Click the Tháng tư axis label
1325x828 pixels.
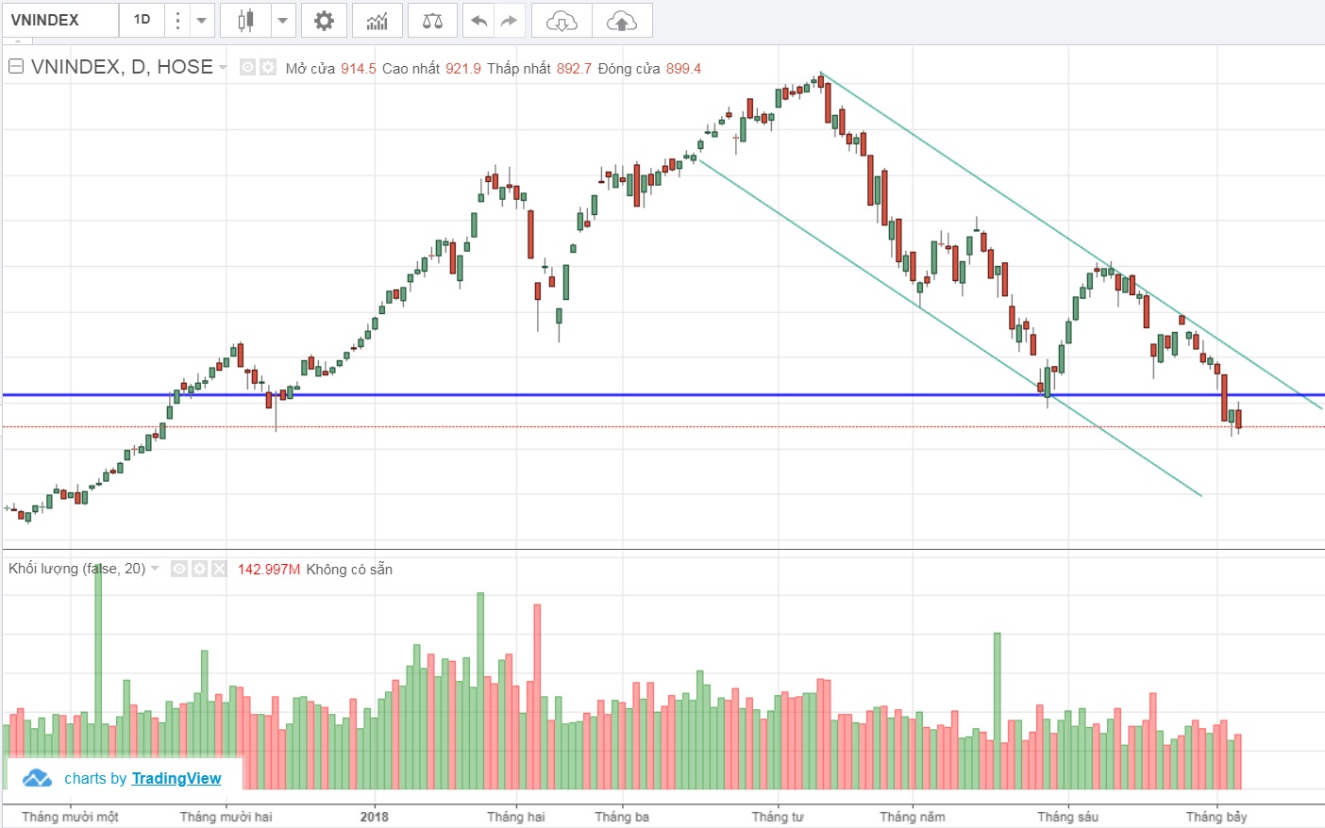click(778, 817)
